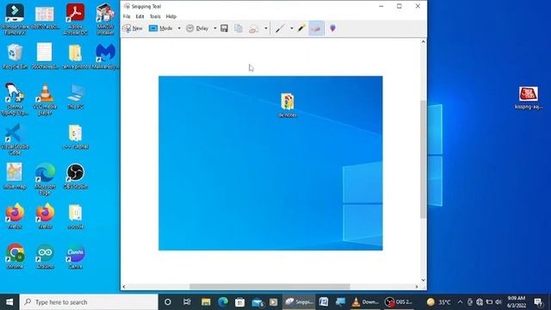Image resolution: width=551 pixels, height=310 pixels.
Task: Open the Tools menu
Action: pos(155,16)
